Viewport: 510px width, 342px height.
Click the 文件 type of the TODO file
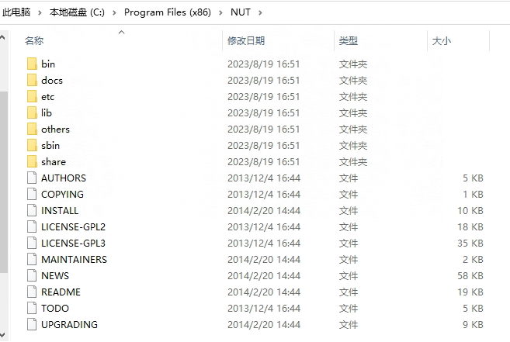[x=349, y=308]
